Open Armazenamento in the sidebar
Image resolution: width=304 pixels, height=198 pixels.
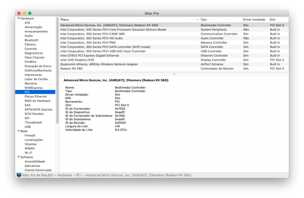(x=36, y=31)
